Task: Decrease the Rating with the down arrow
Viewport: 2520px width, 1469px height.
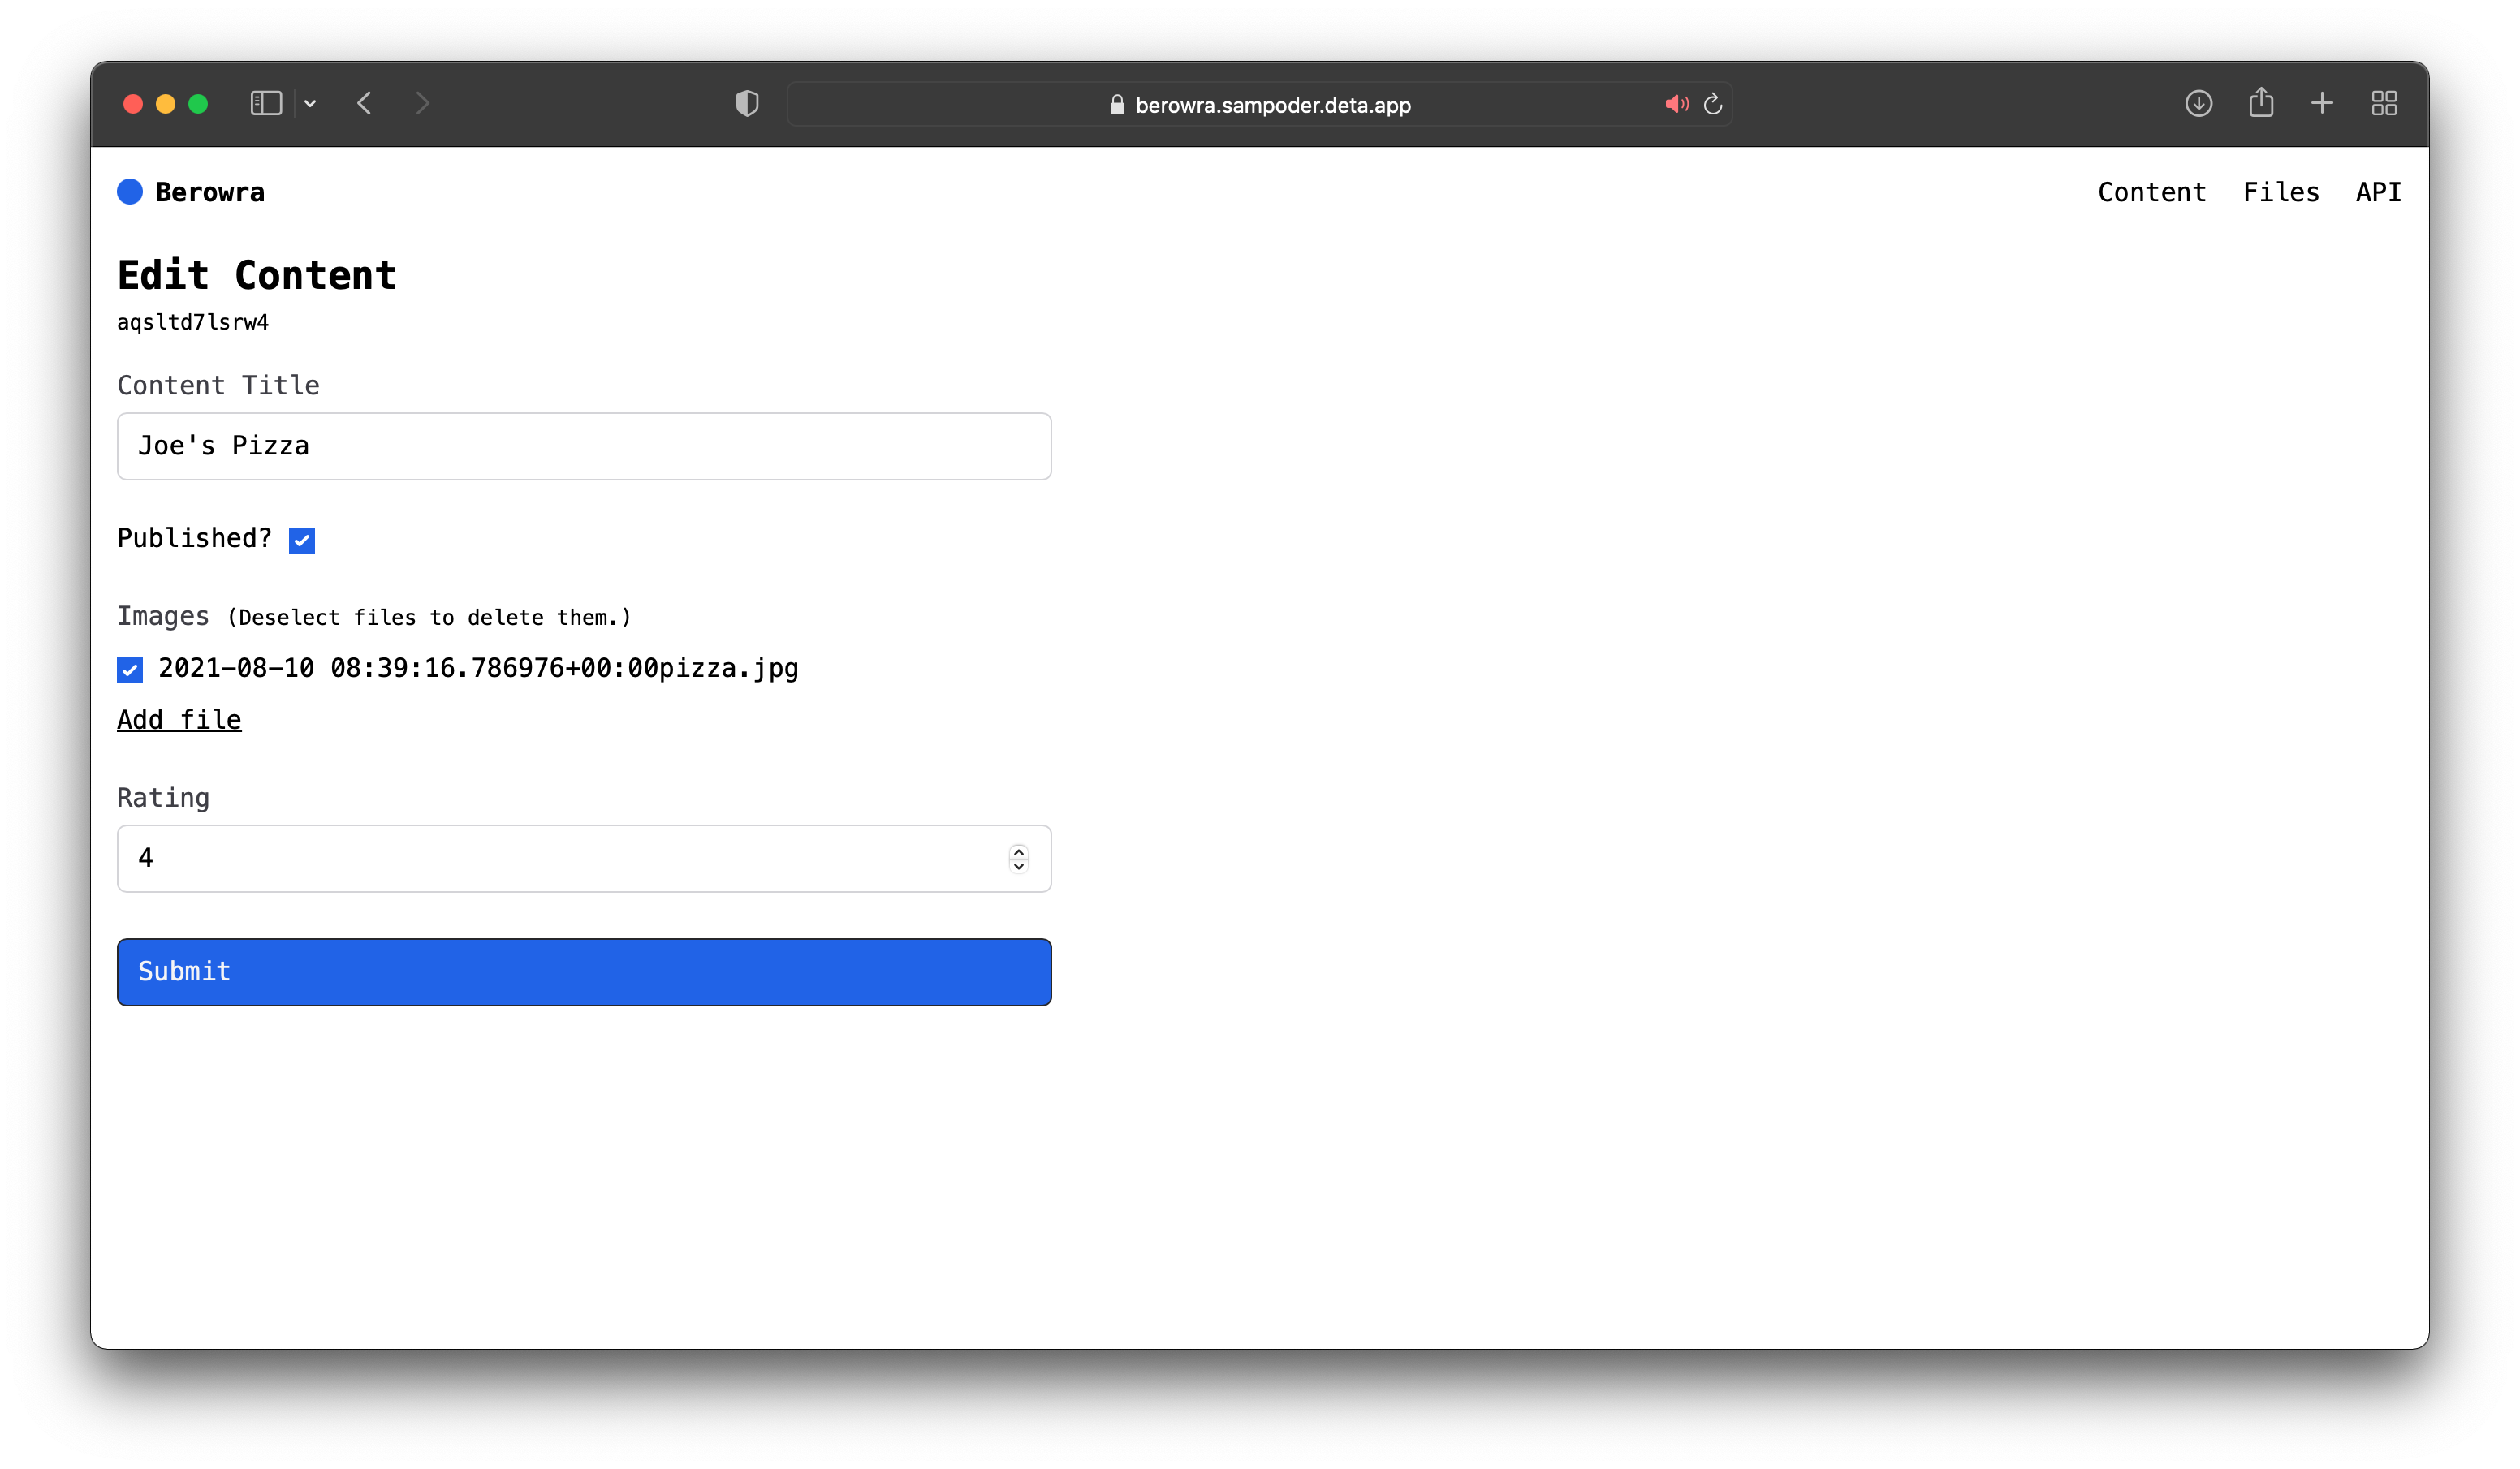Action: click(1018, 866)
